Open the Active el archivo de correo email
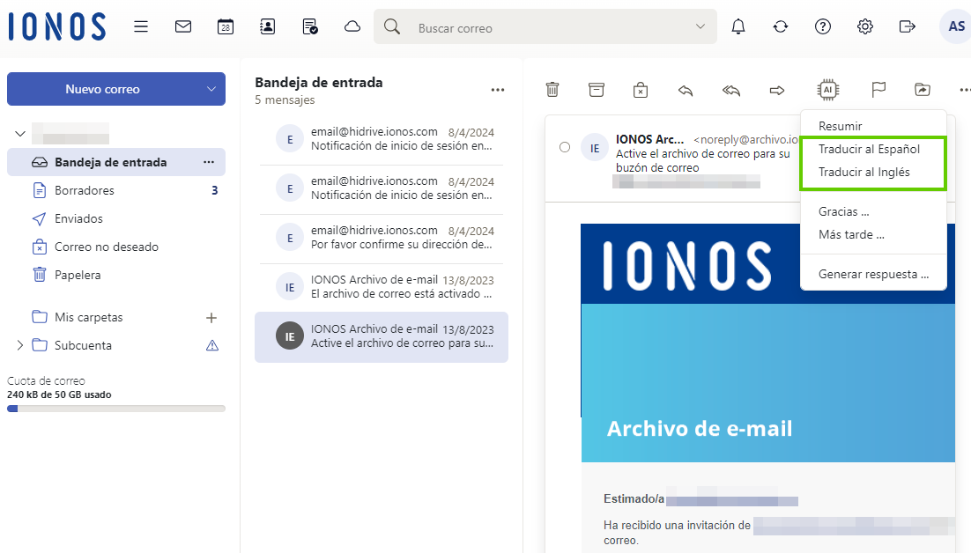This screenshot has height=553, width=971. [382, 336]
